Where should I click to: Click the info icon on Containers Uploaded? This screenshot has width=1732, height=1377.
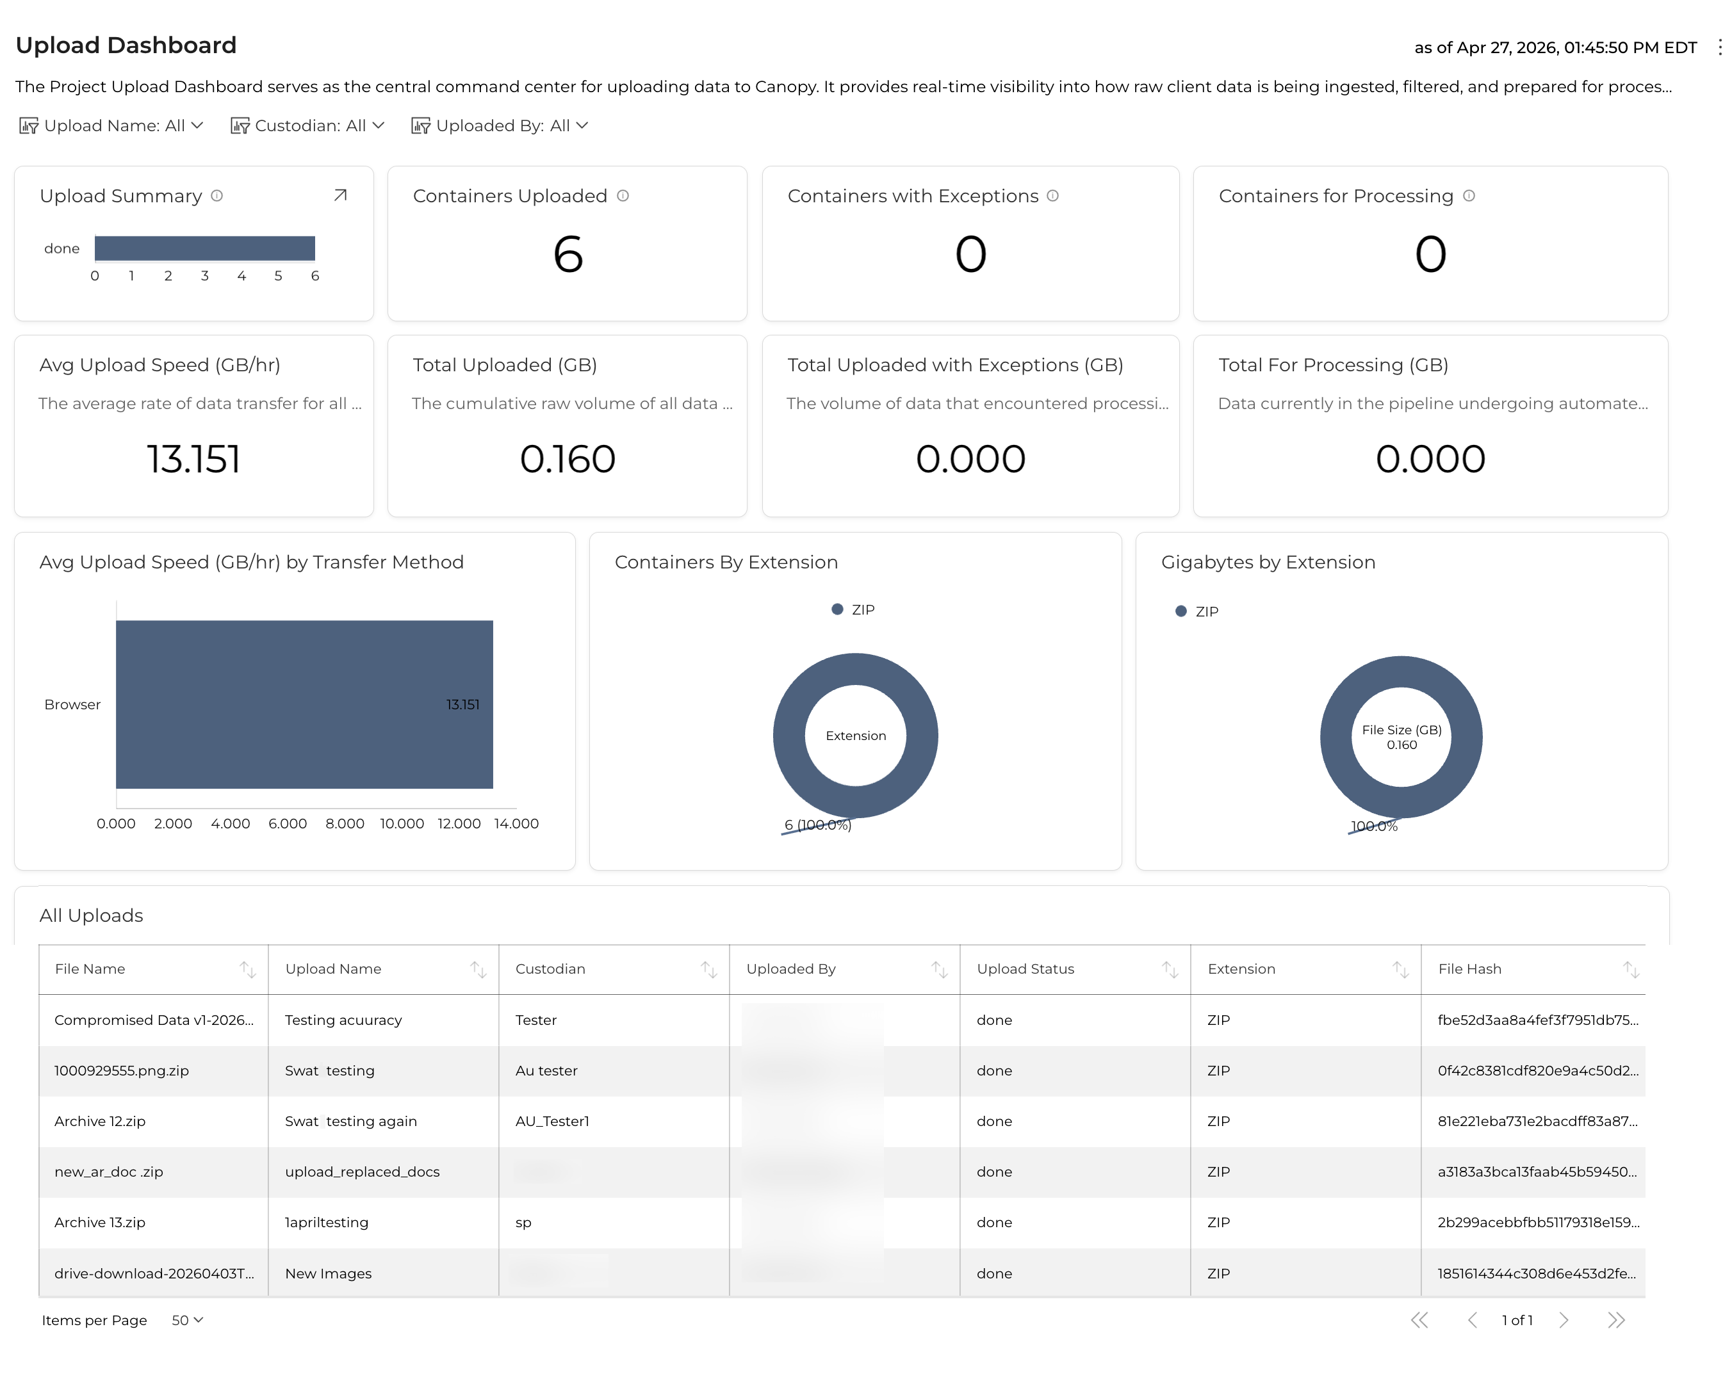point(624,195)
